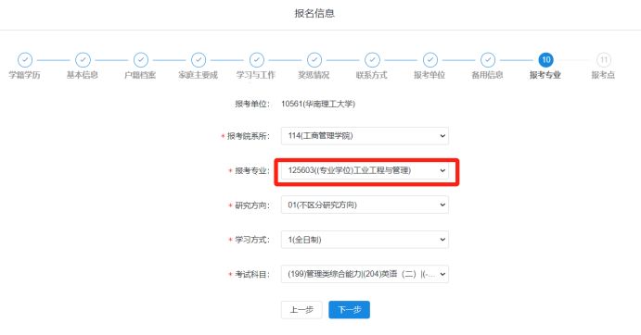Select the 备用信息 step label
Screen dimensions: 641x335
pos(487,75)
